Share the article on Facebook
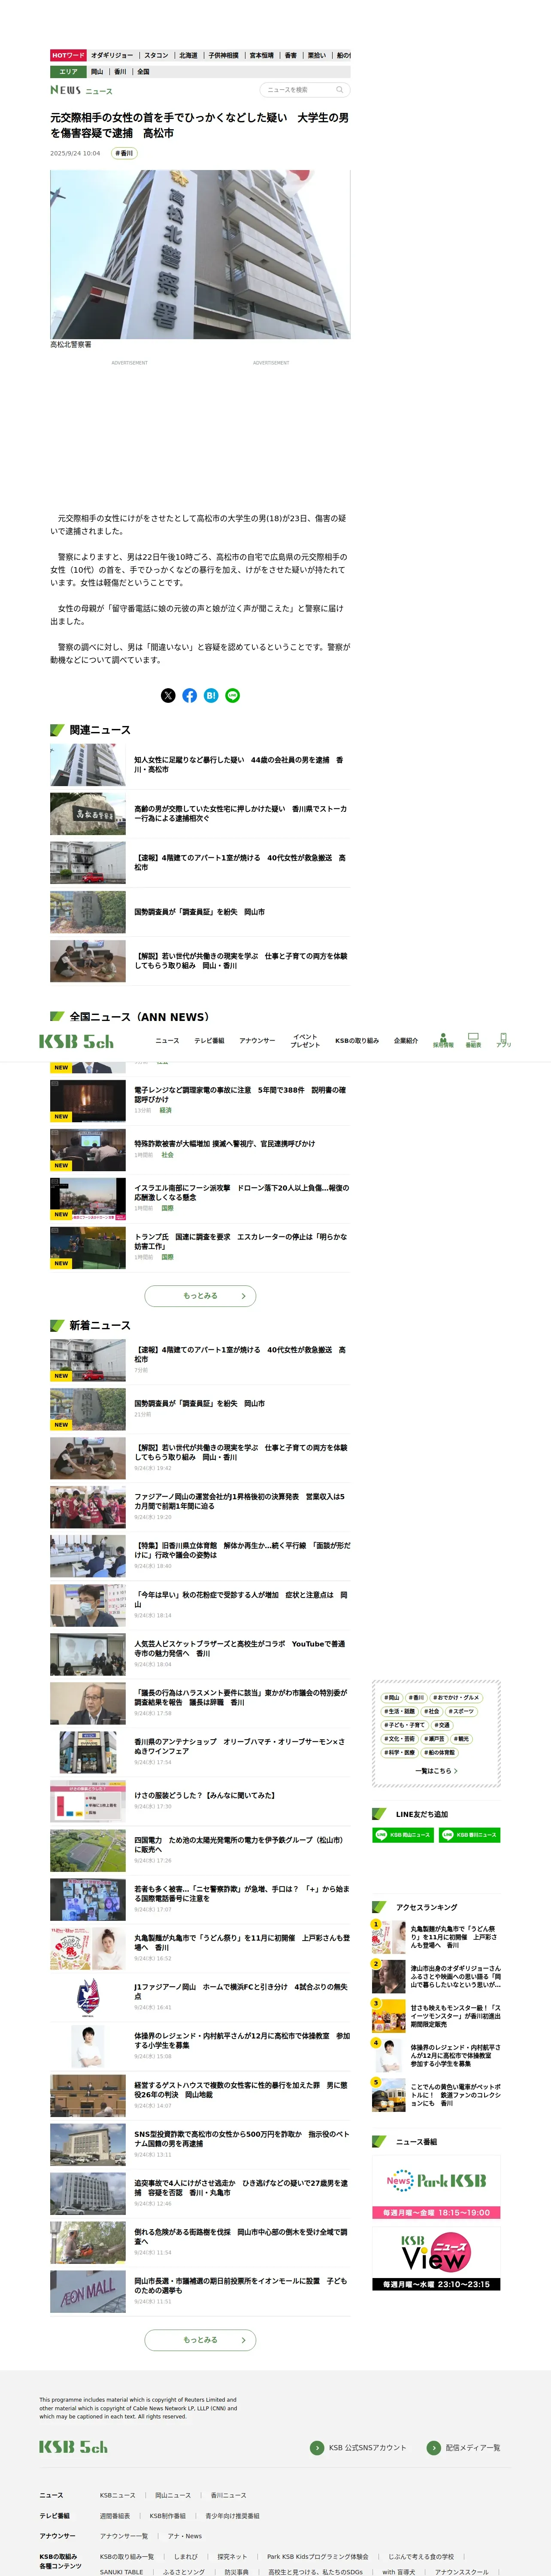 point(190,695)
